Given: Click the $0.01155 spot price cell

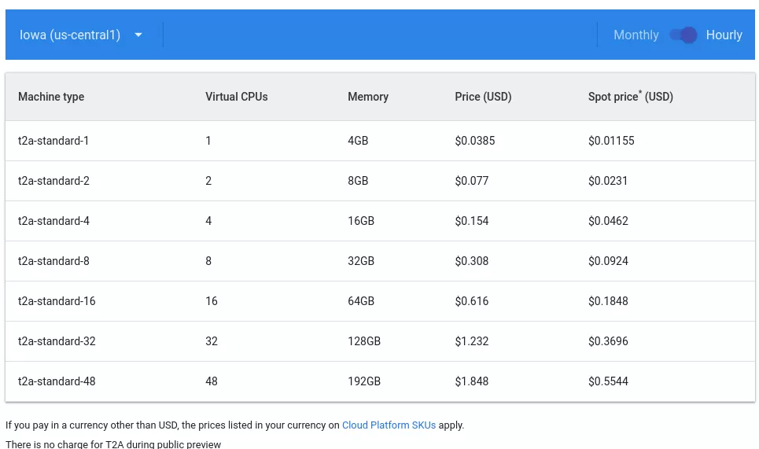Looking at the screenshot, I should 611,141.
